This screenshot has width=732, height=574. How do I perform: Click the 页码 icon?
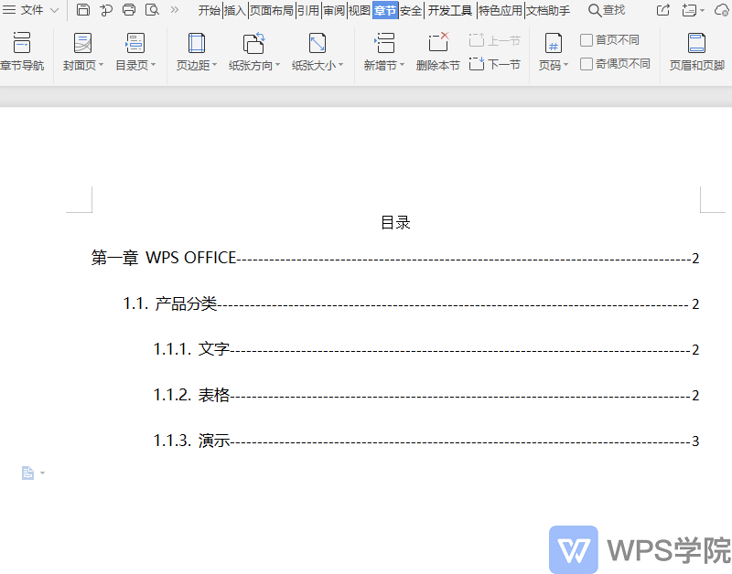coord(554,43)
